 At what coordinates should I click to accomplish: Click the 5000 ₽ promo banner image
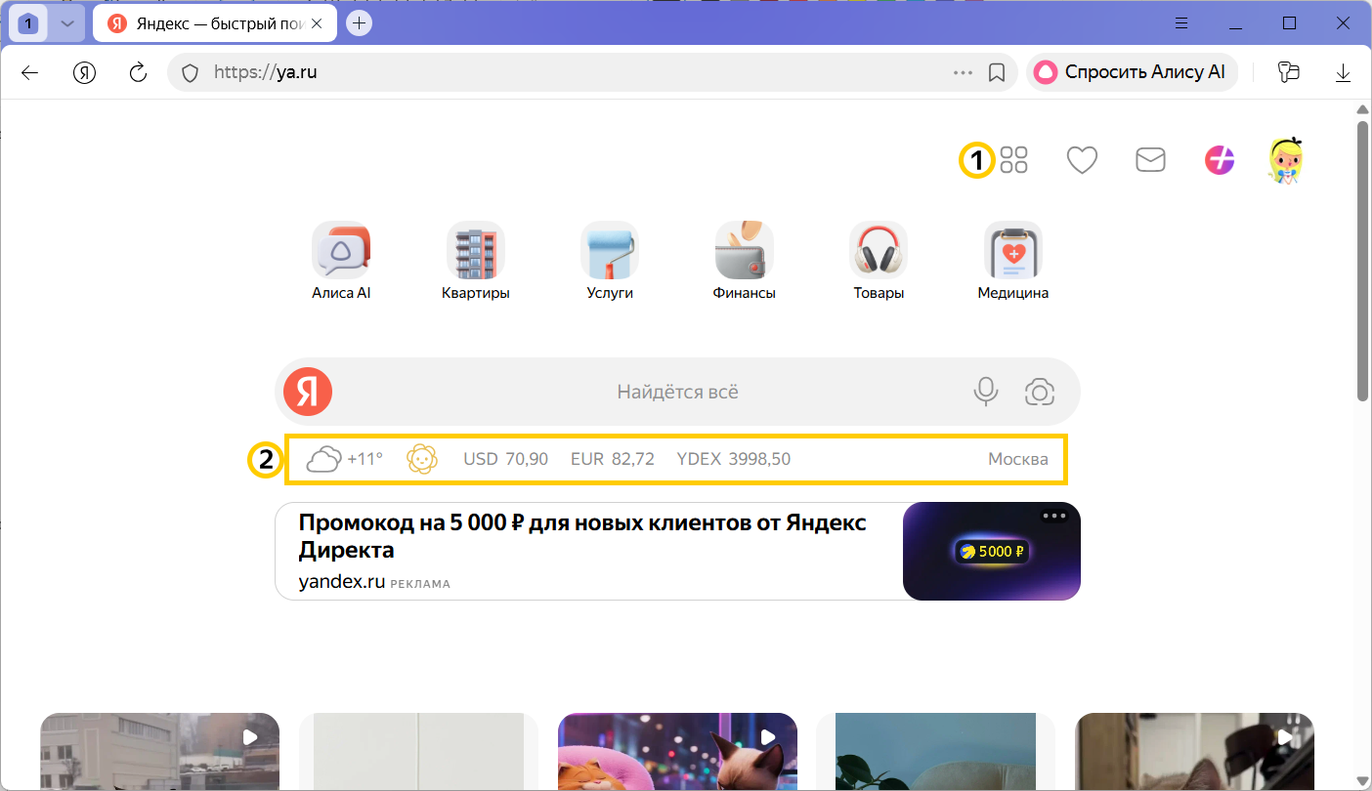pyautogui.click(x=992, y=551)
